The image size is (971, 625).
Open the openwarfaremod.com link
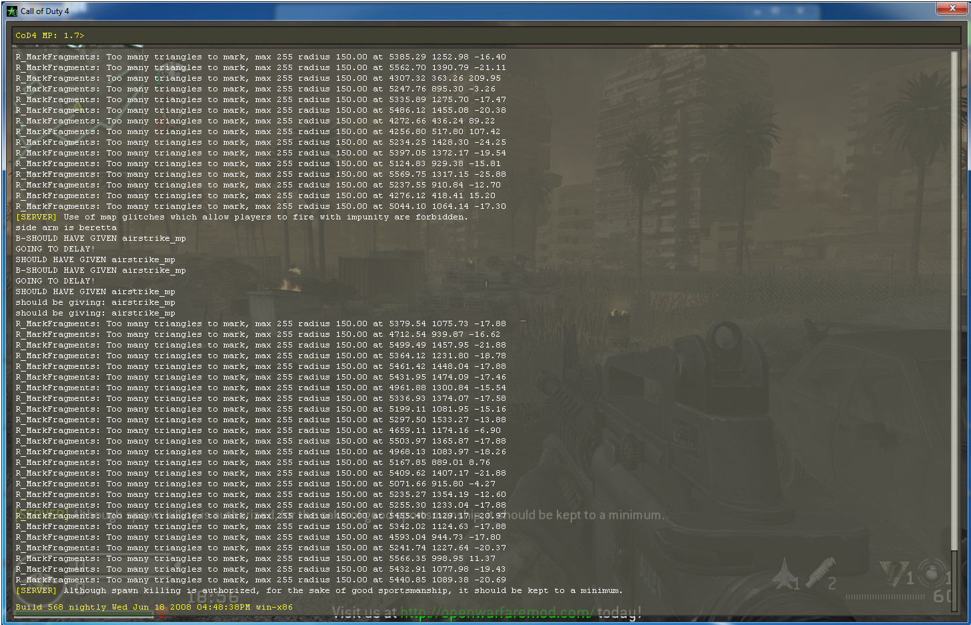[x=496, y=612]
